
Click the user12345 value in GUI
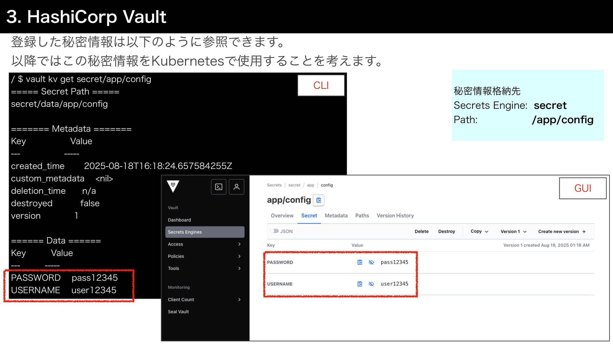tap(394, 284)
